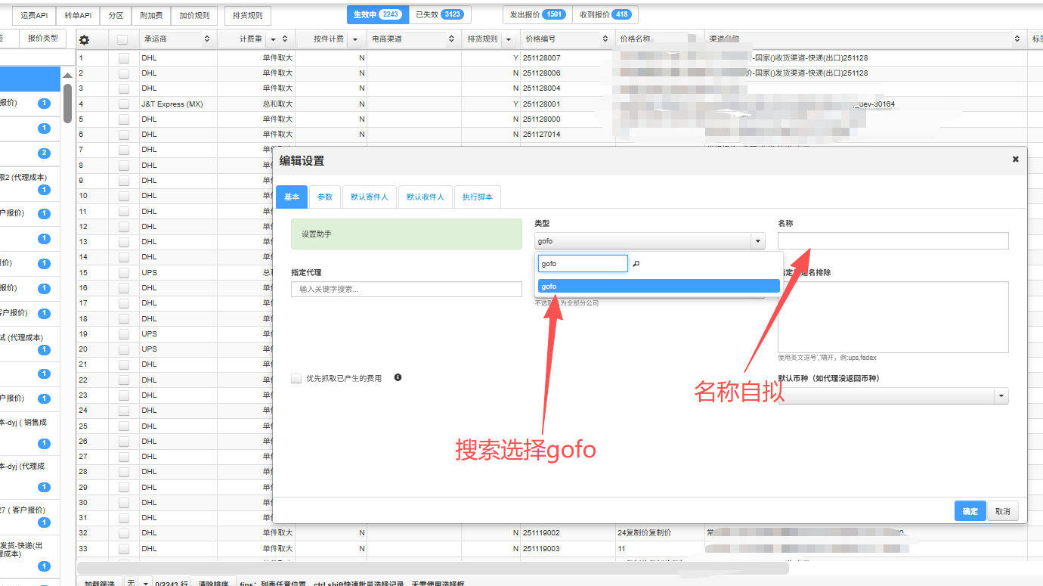Select the 发出报价 1501 tab

(x=537, y=14)
